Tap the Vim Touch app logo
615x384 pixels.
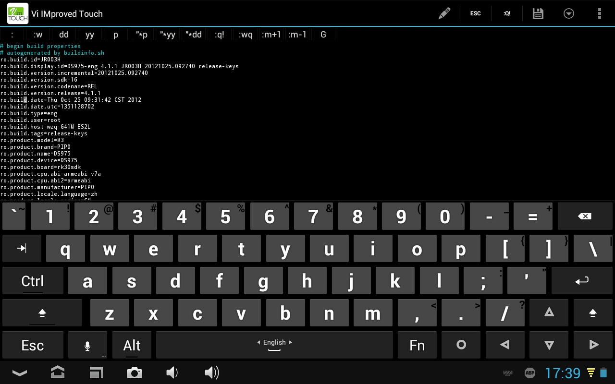(18, 13)
